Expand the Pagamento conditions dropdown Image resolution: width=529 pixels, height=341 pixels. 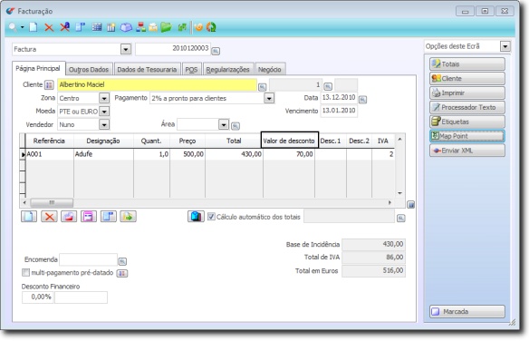click(269, 99)
